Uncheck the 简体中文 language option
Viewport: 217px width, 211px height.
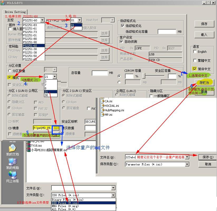[x=195, y=69]
